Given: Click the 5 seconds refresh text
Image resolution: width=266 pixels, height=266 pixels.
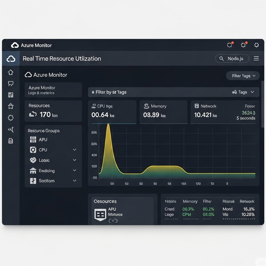Looking at the screenshot, I should click(246, 118).
